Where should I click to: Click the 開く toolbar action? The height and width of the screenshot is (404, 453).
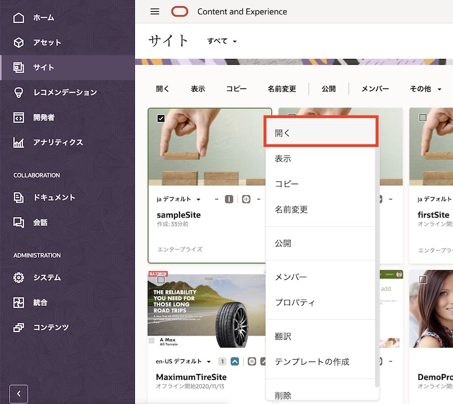163,88
